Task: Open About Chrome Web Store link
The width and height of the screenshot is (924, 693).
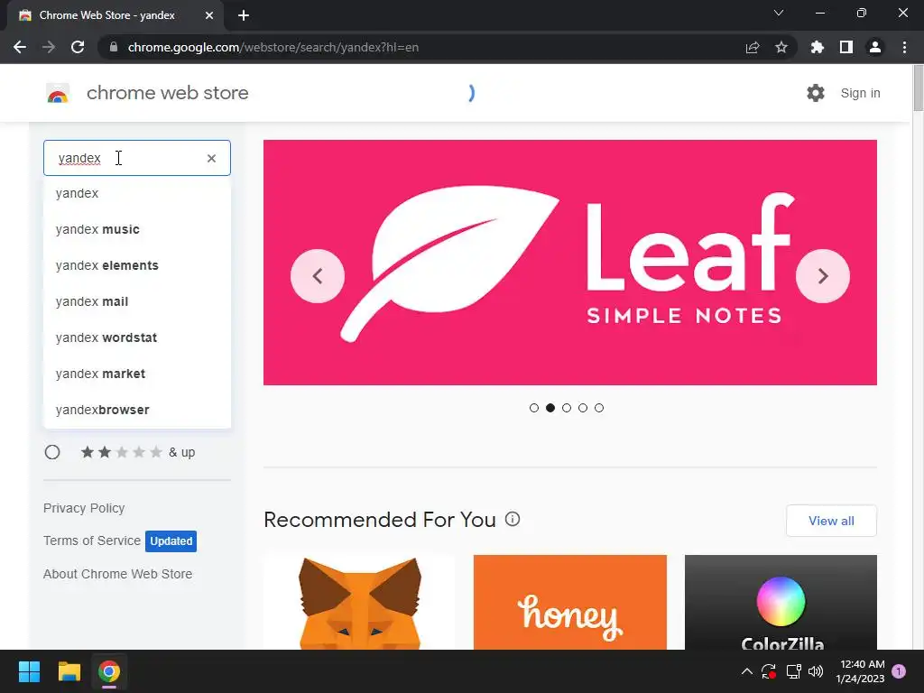Action: tap(117, 574)
